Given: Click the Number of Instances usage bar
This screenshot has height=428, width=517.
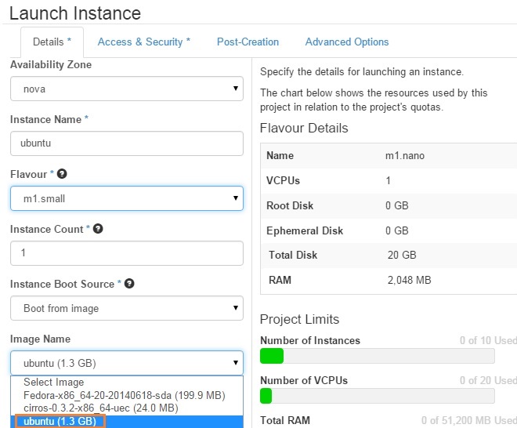Looking at the screenshot, I should (378, 356).
